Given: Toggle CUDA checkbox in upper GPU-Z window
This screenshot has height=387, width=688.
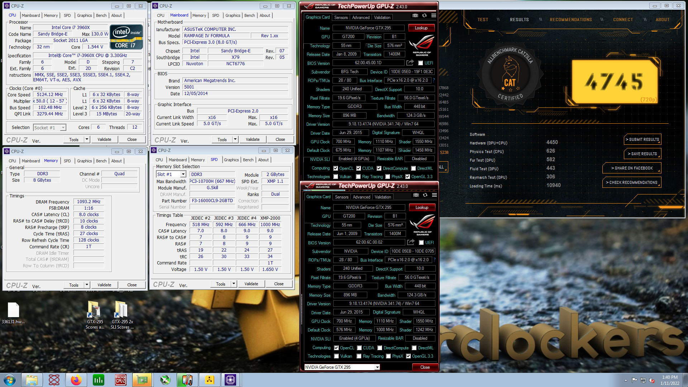Looking at the screenshot, I should pos(358,168).
